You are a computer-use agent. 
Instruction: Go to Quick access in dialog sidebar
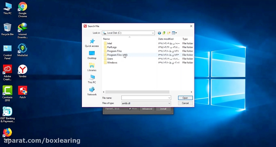coord(92,43)
